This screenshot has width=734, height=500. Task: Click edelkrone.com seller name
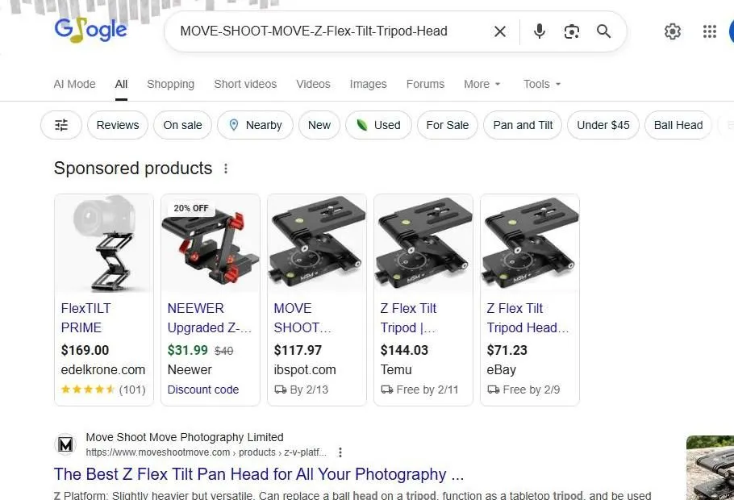click(103, 370)
